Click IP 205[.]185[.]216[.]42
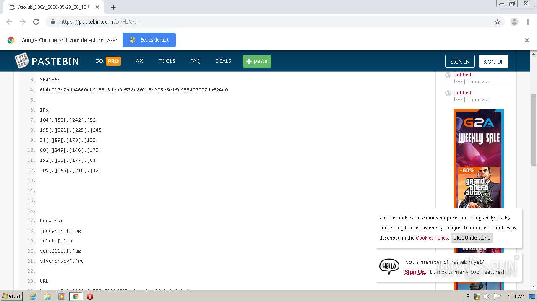537x302 pixels. 69,170
